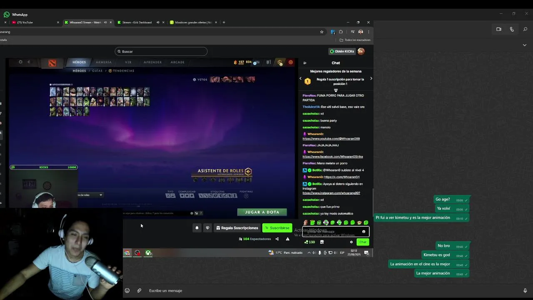Click the Kick Buscar search field
533x300 pixels.
[161, 51]
